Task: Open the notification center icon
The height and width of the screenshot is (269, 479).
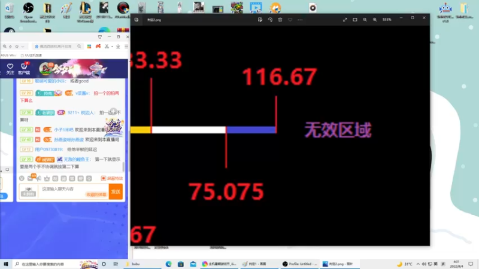Action: [471, 264]
